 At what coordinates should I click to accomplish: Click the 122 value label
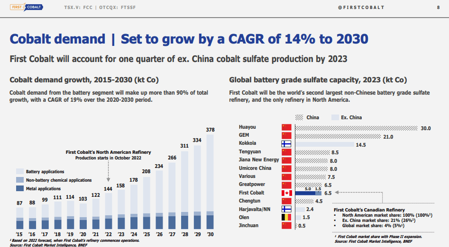pos(96,195)
